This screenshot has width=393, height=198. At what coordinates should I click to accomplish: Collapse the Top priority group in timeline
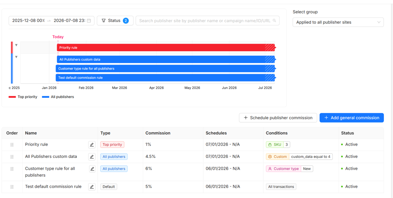click(x=16, y=45)
